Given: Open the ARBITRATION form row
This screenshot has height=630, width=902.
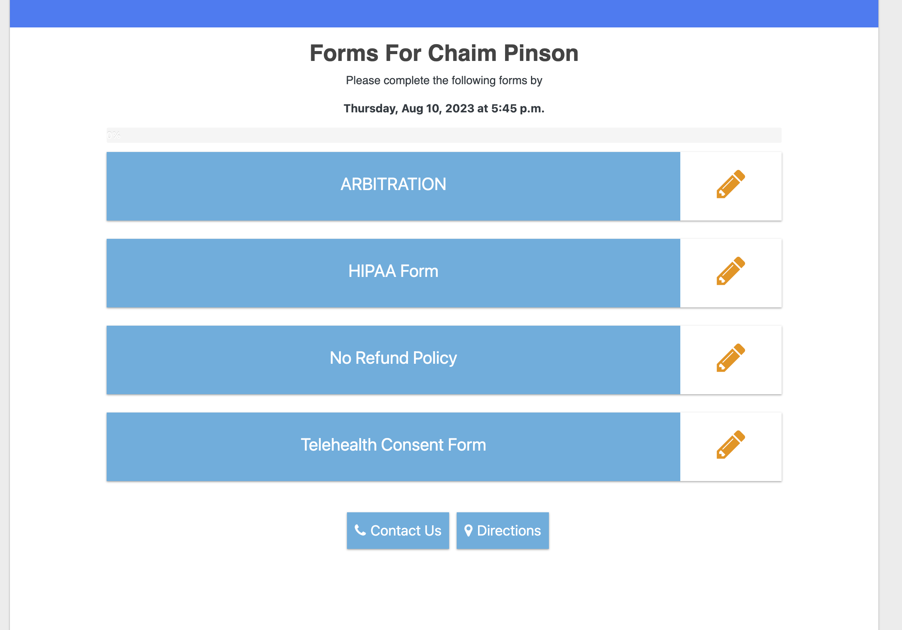Looking at the screenshot, I should click(x=393, y=186).
